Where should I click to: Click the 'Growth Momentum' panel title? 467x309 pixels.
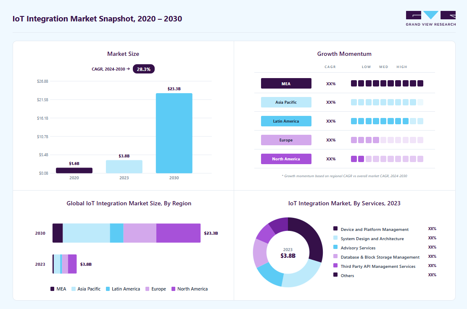[x=344, y=54]
